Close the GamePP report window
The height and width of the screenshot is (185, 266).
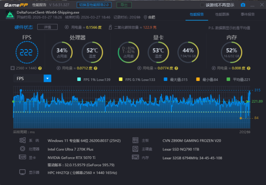pos(262,5)
